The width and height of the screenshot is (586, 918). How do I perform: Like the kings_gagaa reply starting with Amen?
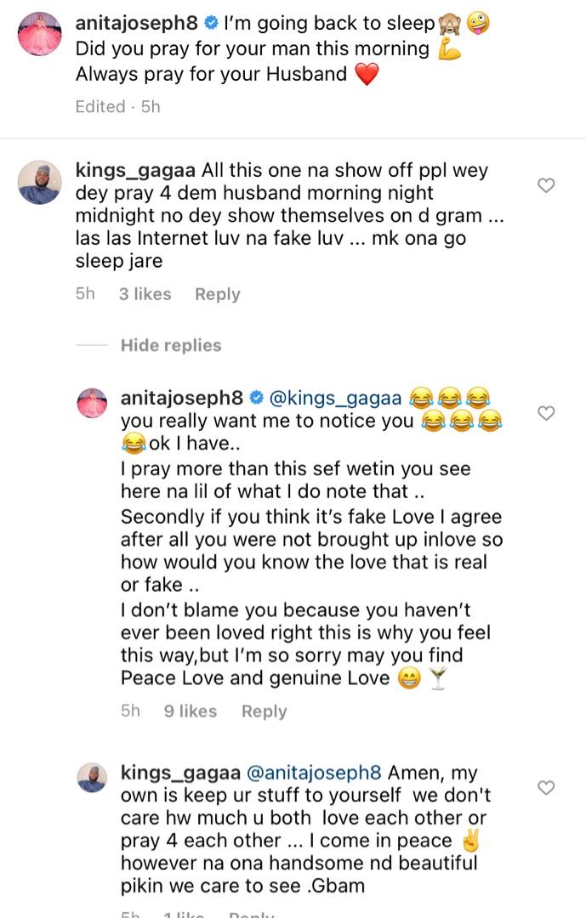pos(547,788)
